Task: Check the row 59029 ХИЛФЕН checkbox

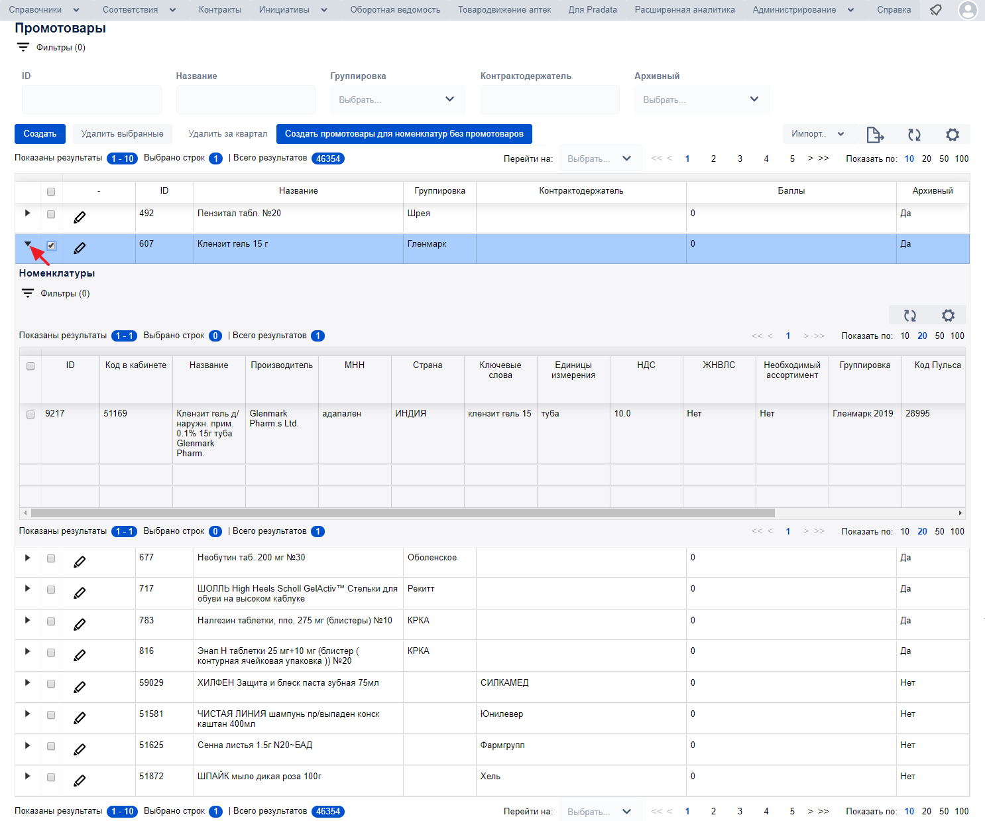Action: [x=51, y=684]
